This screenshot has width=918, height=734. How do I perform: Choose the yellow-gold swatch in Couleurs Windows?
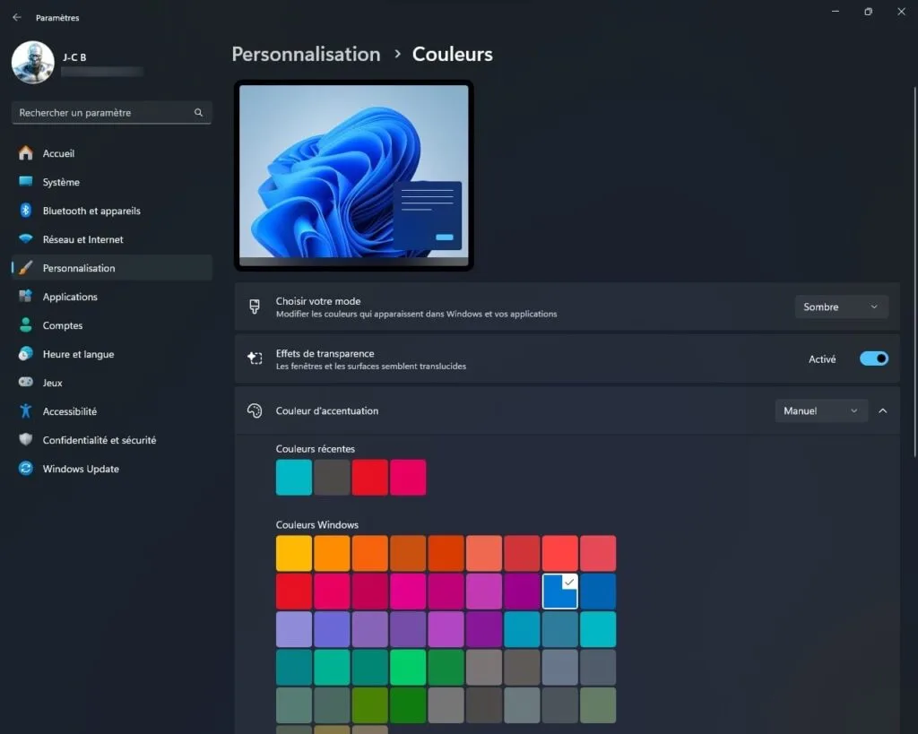pos(294,553)
